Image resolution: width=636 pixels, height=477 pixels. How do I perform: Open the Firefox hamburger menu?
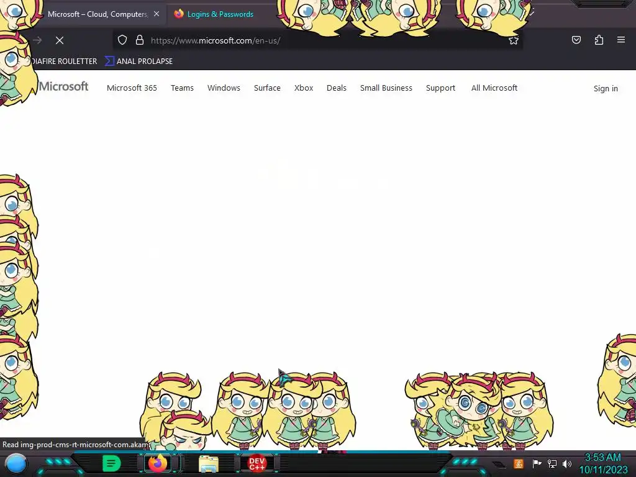pos(621,40)
